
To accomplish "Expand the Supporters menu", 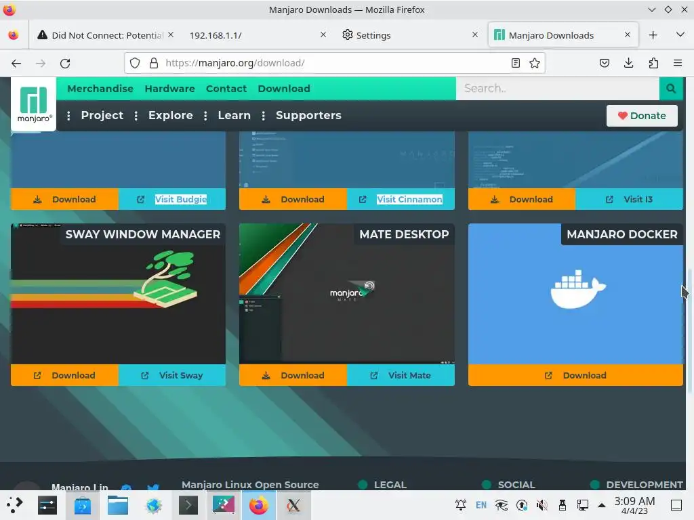I will point(308,115).
